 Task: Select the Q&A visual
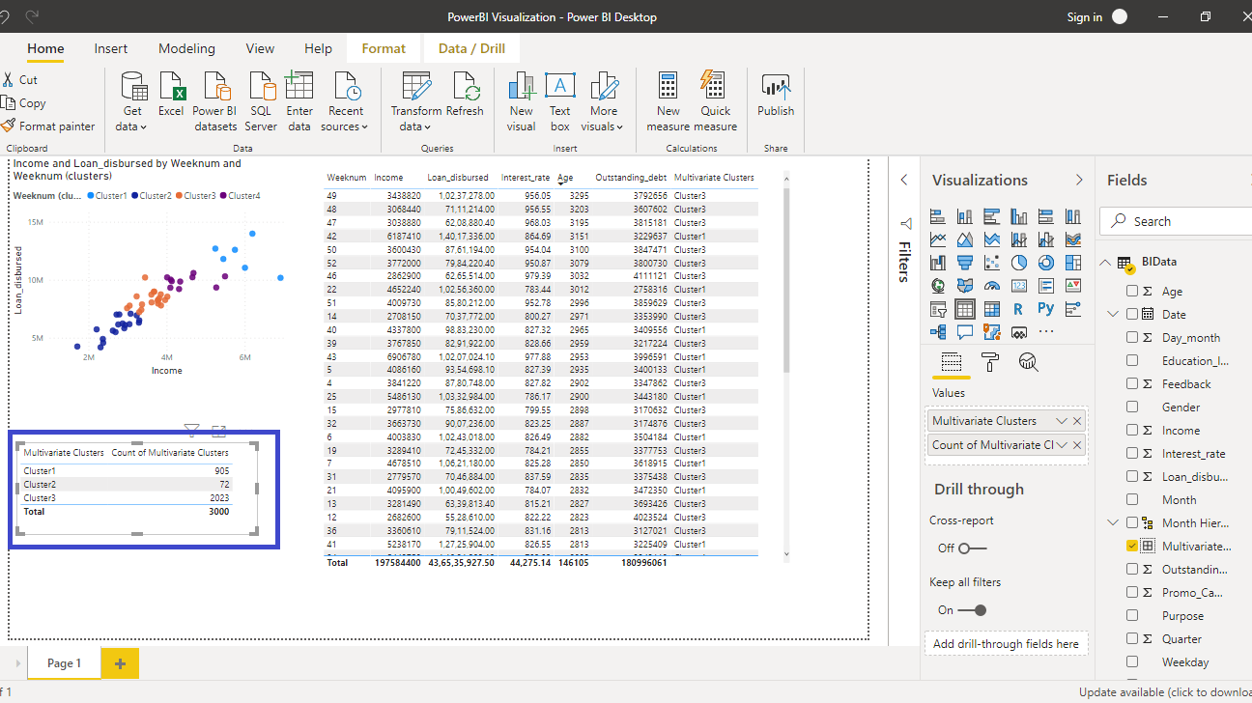[965, 332]
